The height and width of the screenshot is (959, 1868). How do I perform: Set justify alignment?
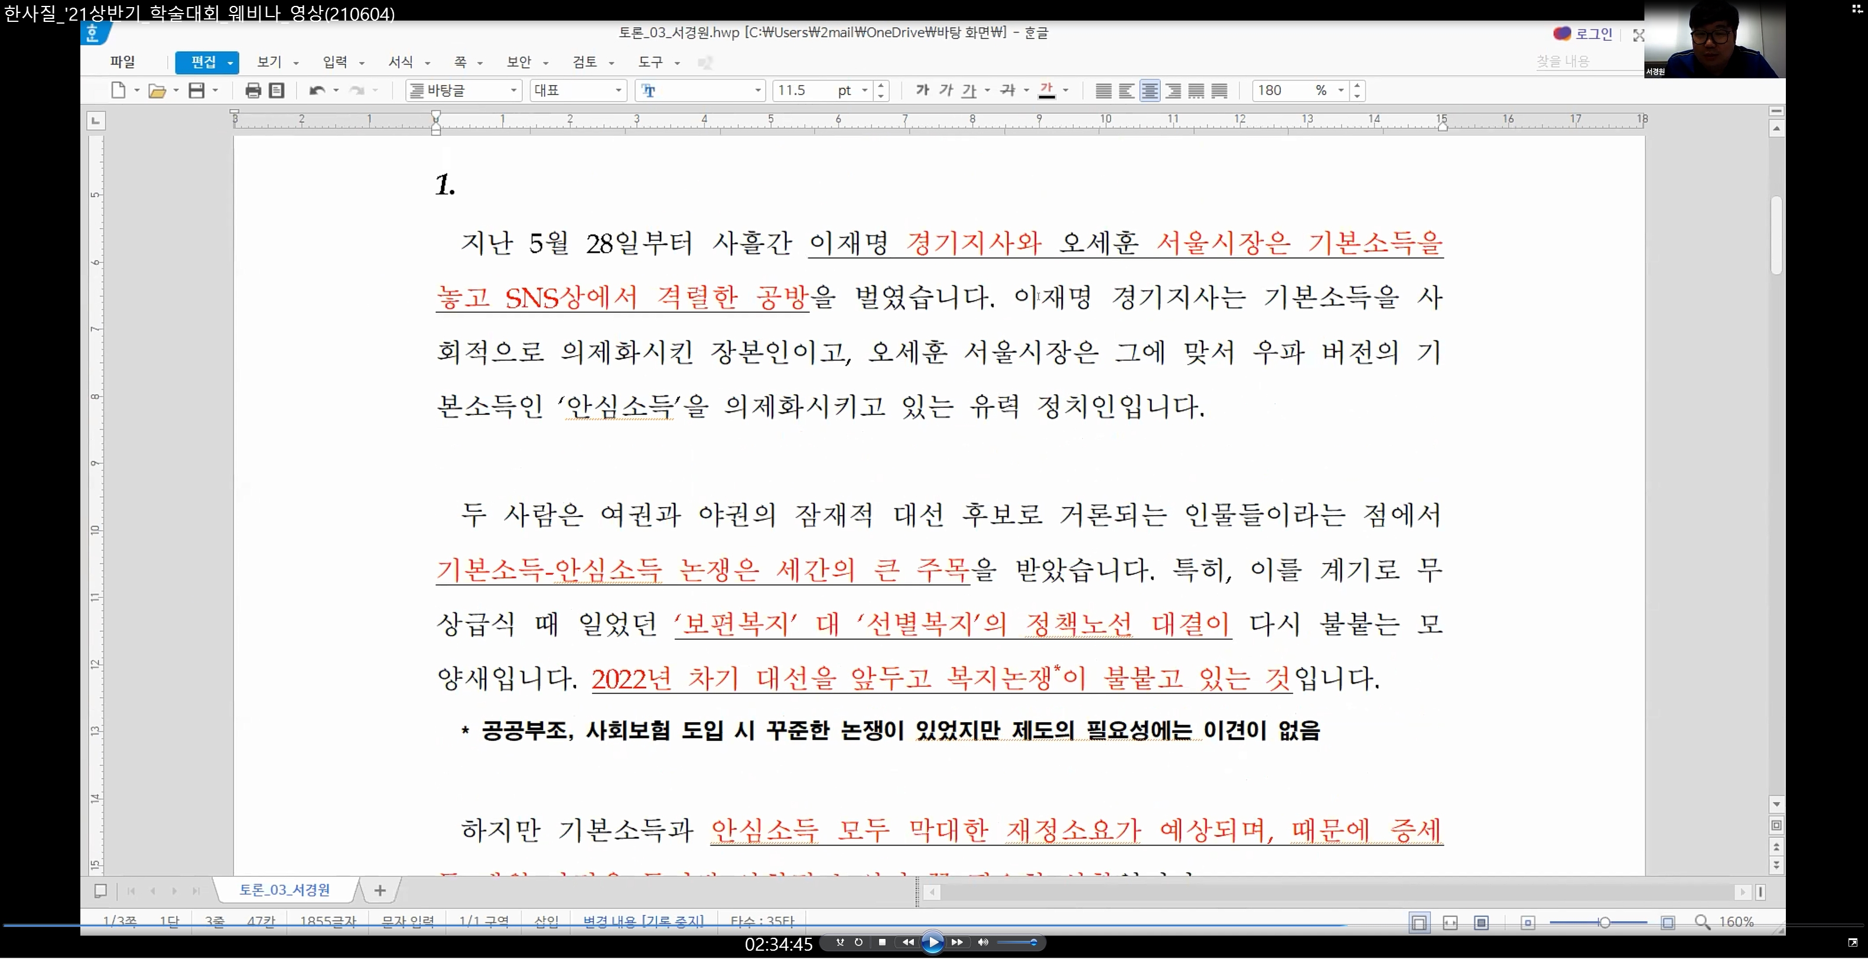(x=1103, y=90)
